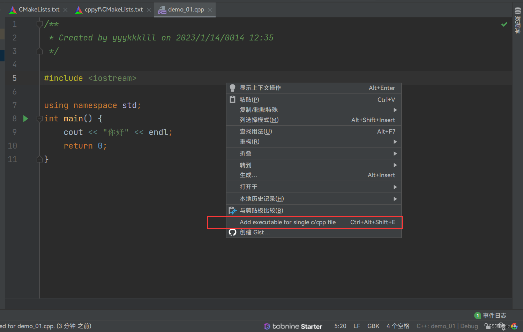523x332 pixels.
Task: Toggle the read-only lock icon in status bar
Action: pyautogui.click(x=487, y=326)
